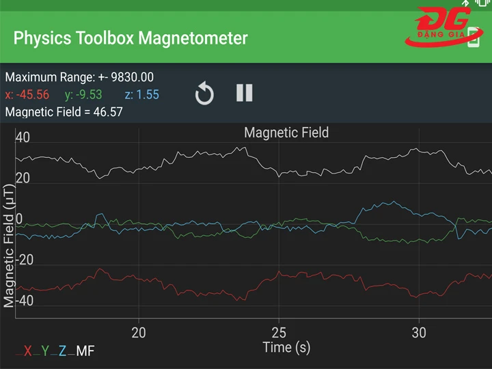Toggle the blue Z series in legend
Viewport: 492px width, 369px height.
tap(62, 351)
